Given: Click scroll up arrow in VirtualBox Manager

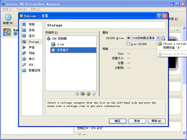Looking at the screenshot, I should click(184, 28).
